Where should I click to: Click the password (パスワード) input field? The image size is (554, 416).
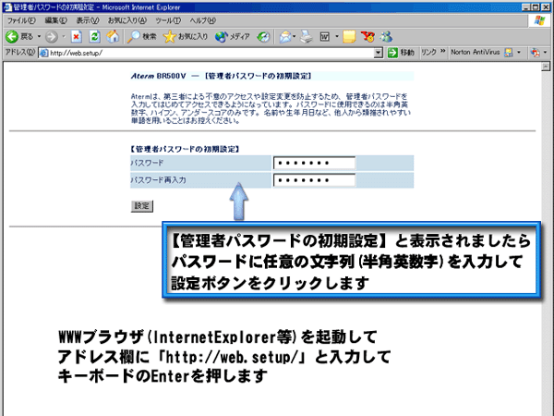(314, 163)
